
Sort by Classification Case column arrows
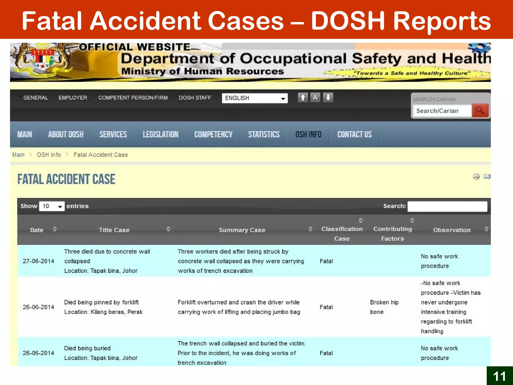(361, 220)
